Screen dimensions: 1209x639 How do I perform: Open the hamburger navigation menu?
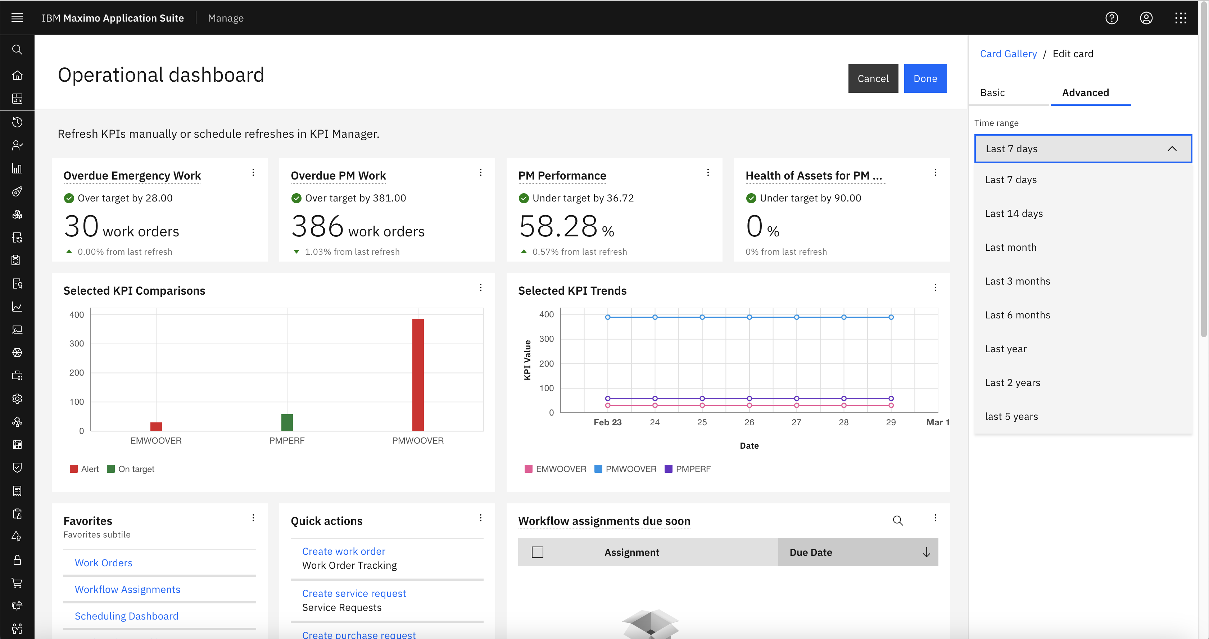point(17,18)
